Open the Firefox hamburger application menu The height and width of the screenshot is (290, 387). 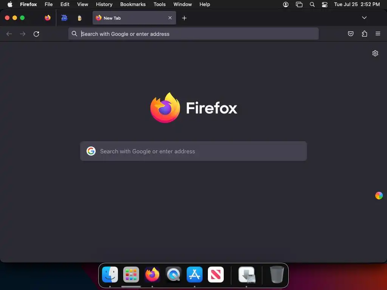coord(378,34)
